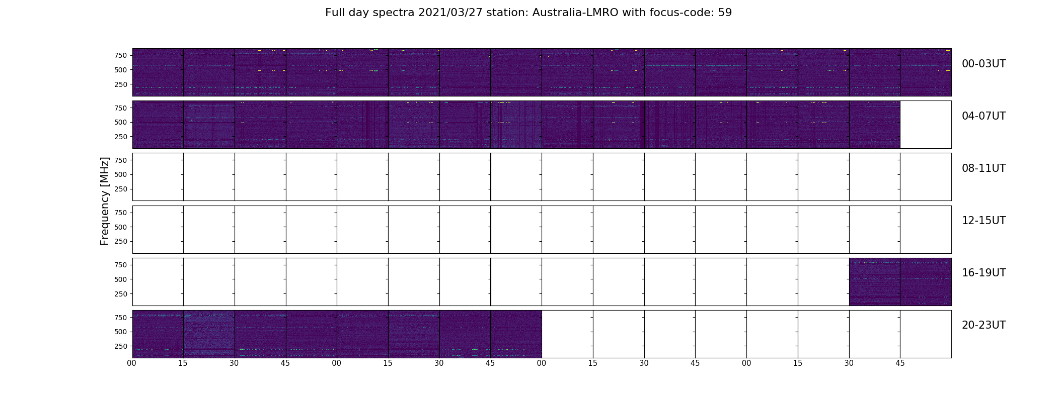Click the '00-03UT' row label
The image size is (1057, 402).
[x=984, y=64]
